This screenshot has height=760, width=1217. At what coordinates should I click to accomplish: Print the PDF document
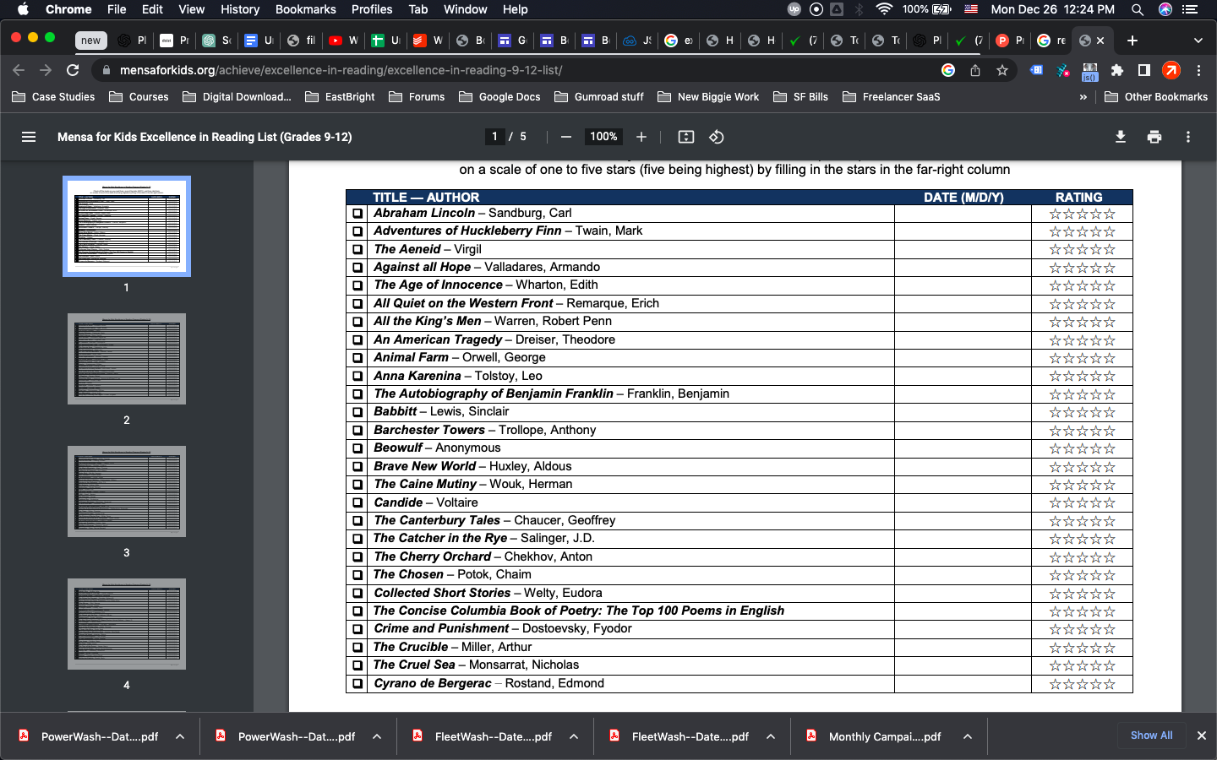click(1154, 137)
